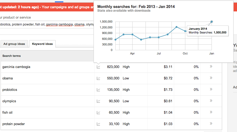237x132 pixels.
Task: Click the 'probiotics' search term row
Action: [10, 90]
